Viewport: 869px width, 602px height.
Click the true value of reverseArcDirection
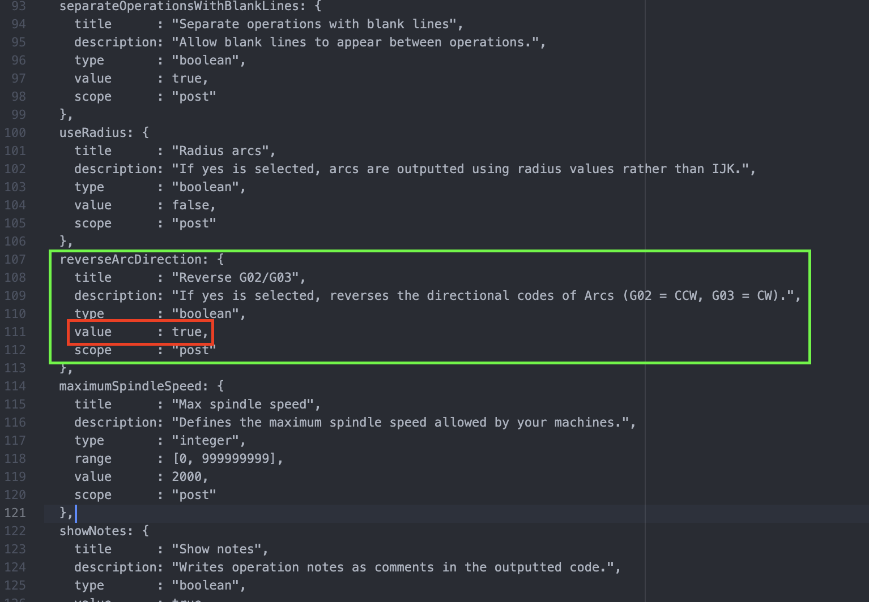[x=186, y=332]
